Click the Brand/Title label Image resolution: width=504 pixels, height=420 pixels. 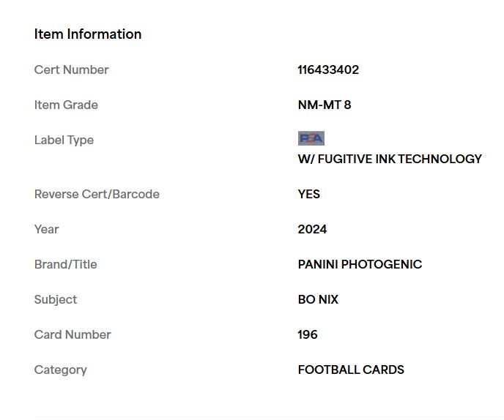point(66,264)
